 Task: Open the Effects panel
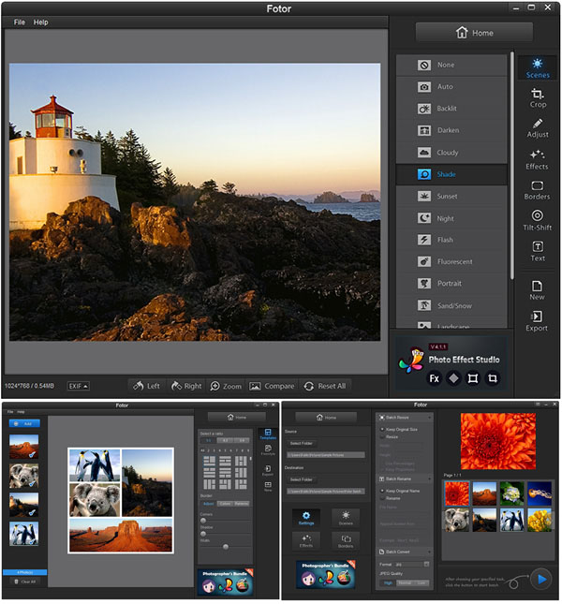pos(538,158)
